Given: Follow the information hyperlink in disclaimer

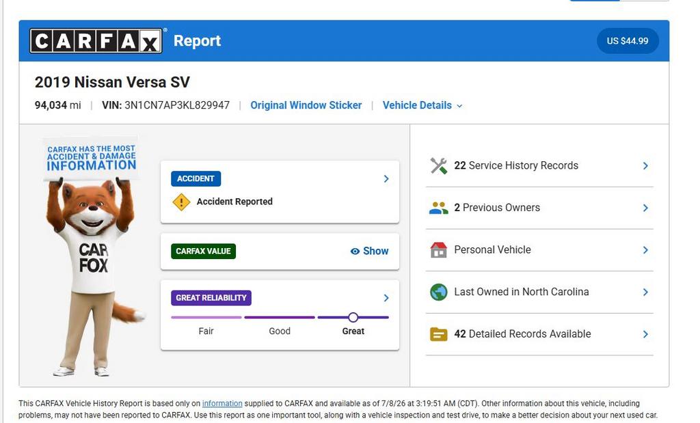Looking at the screenshot, I should [222, 403].
